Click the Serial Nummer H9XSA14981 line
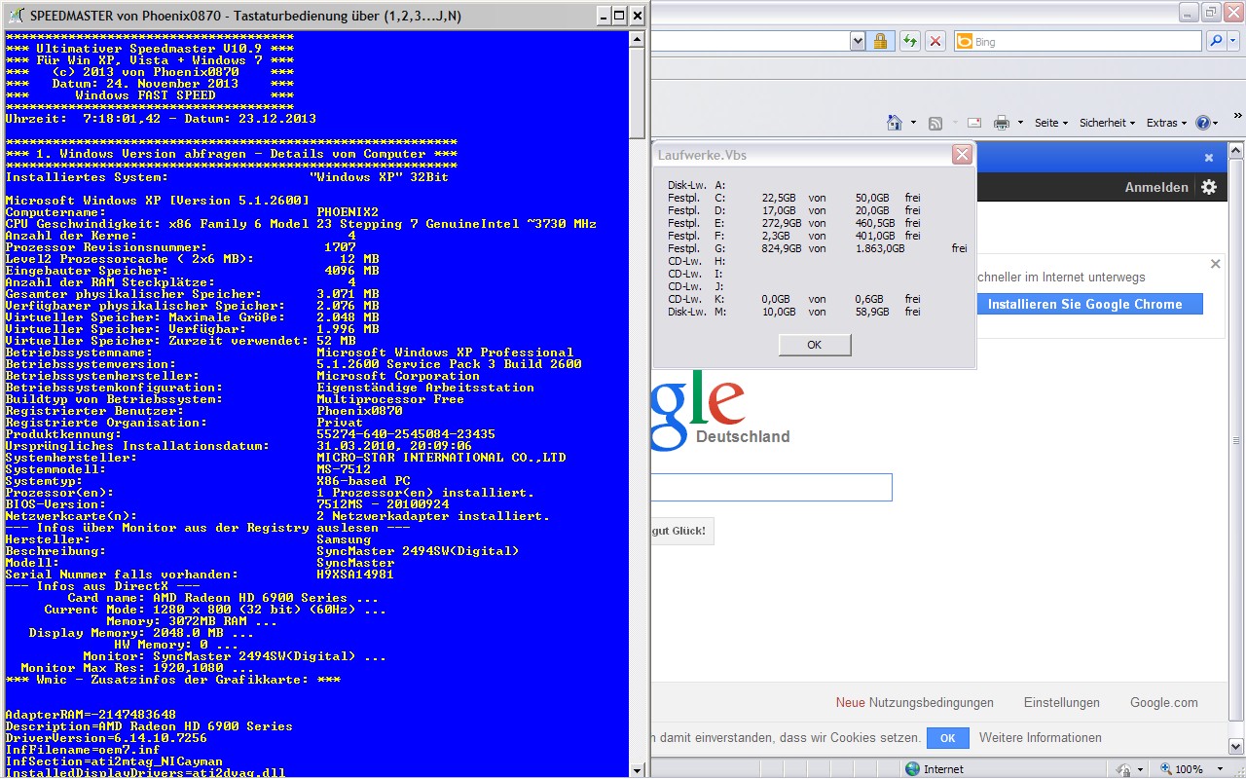 (x=200, y=575)
